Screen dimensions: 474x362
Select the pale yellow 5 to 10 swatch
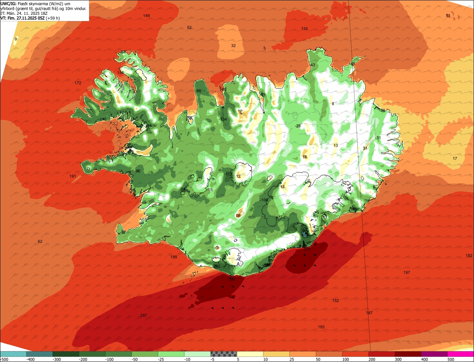(250, 353)
